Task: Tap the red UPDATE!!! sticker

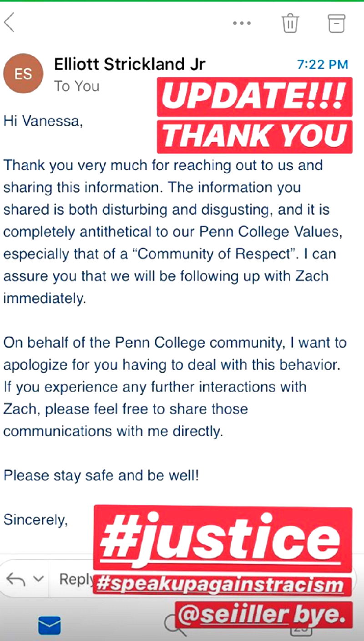Action: click(x=254, y=97)
